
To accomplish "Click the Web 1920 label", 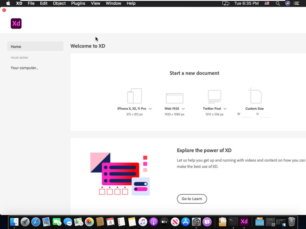I will tap(172, 109).
